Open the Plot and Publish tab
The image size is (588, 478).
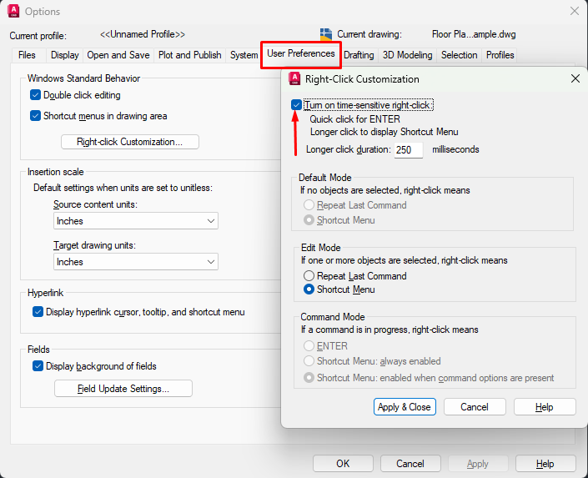(x=190, y=55)
